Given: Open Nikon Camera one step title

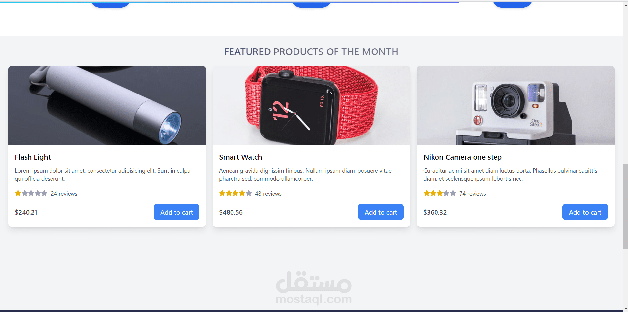Looking at the screenshot, I should coord(462,157).
